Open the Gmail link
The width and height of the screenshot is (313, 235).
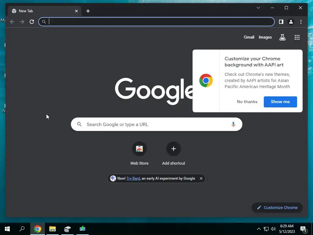(x=249, y=37)
